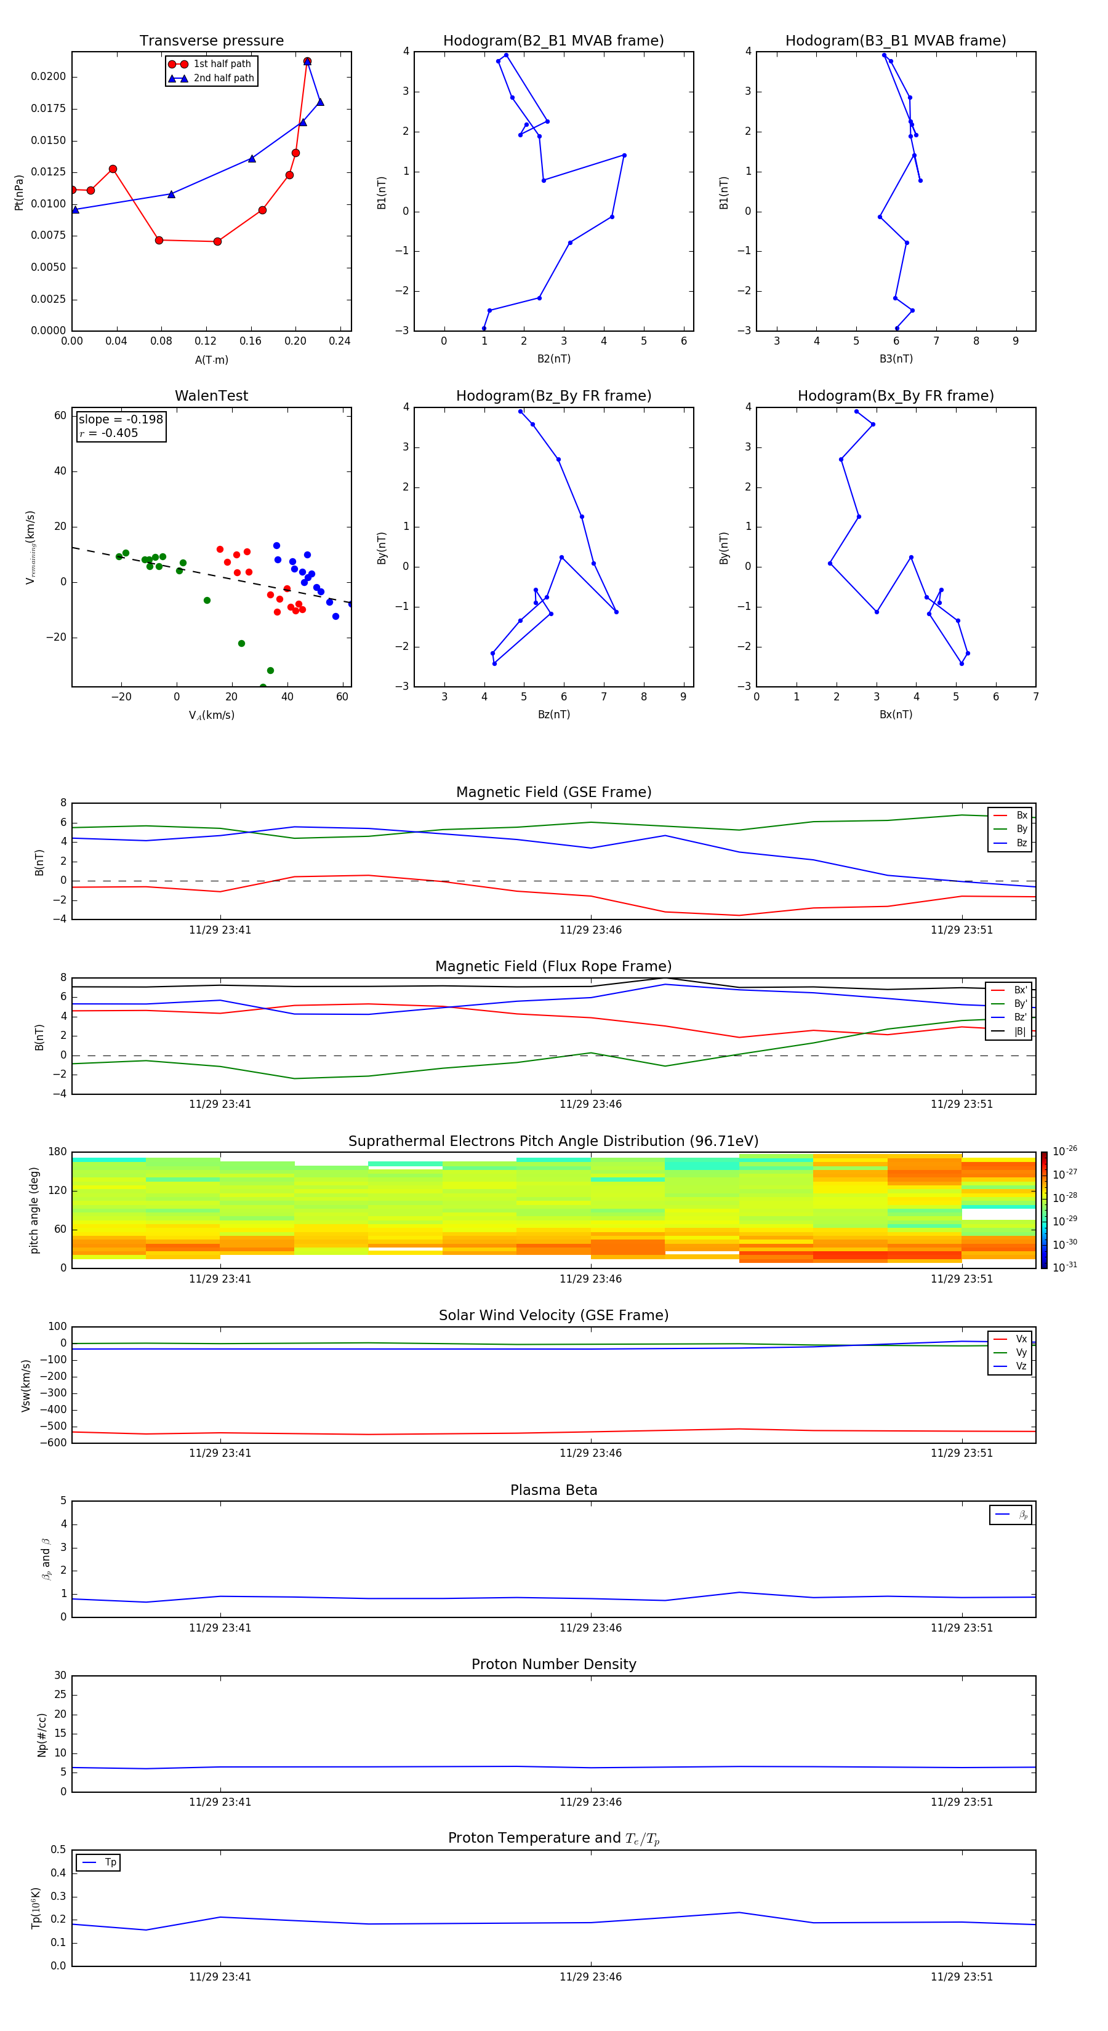The width and height of the screenshot is (1108, 2031).
Task: Click the "Pt(nPa)" y-axis label
Action: pyautogui.click(x=19, y=191)
